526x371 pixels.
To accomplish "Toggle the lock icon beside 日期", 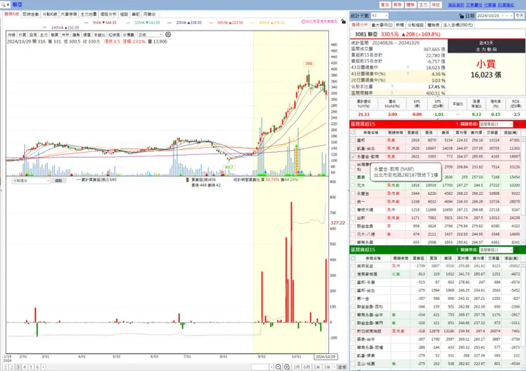I will (x=461, y=16).
